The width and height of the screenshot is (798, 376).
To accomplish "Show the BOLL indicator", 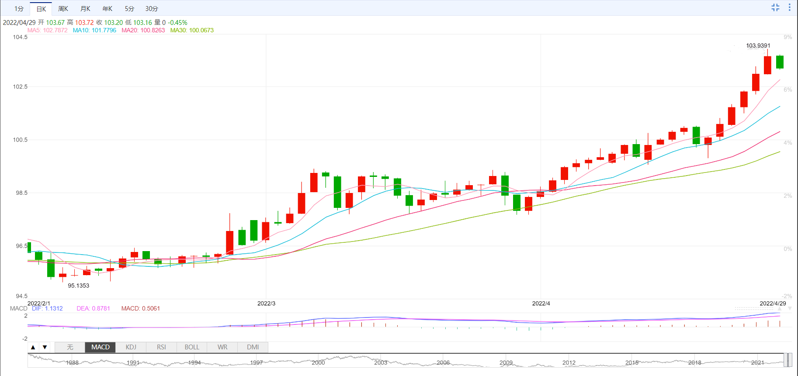I will (192, 347).
